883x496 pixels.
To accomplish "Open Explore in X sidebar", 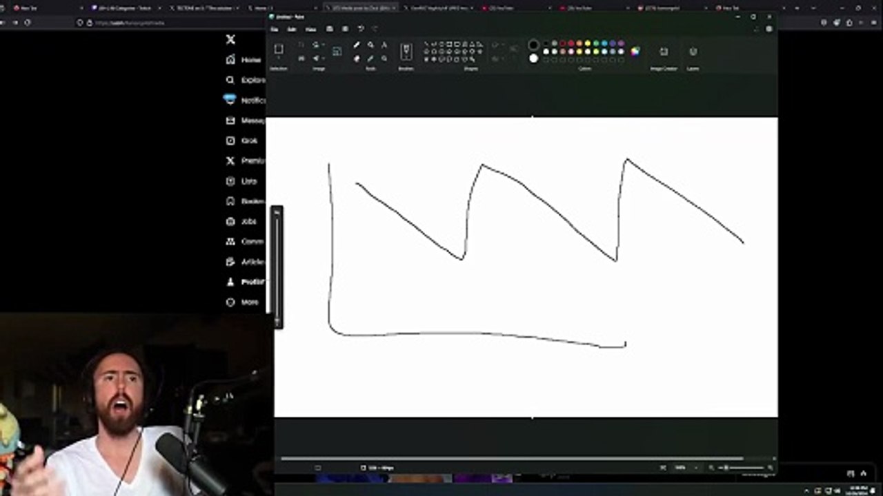I will click(x=245, y=80).
